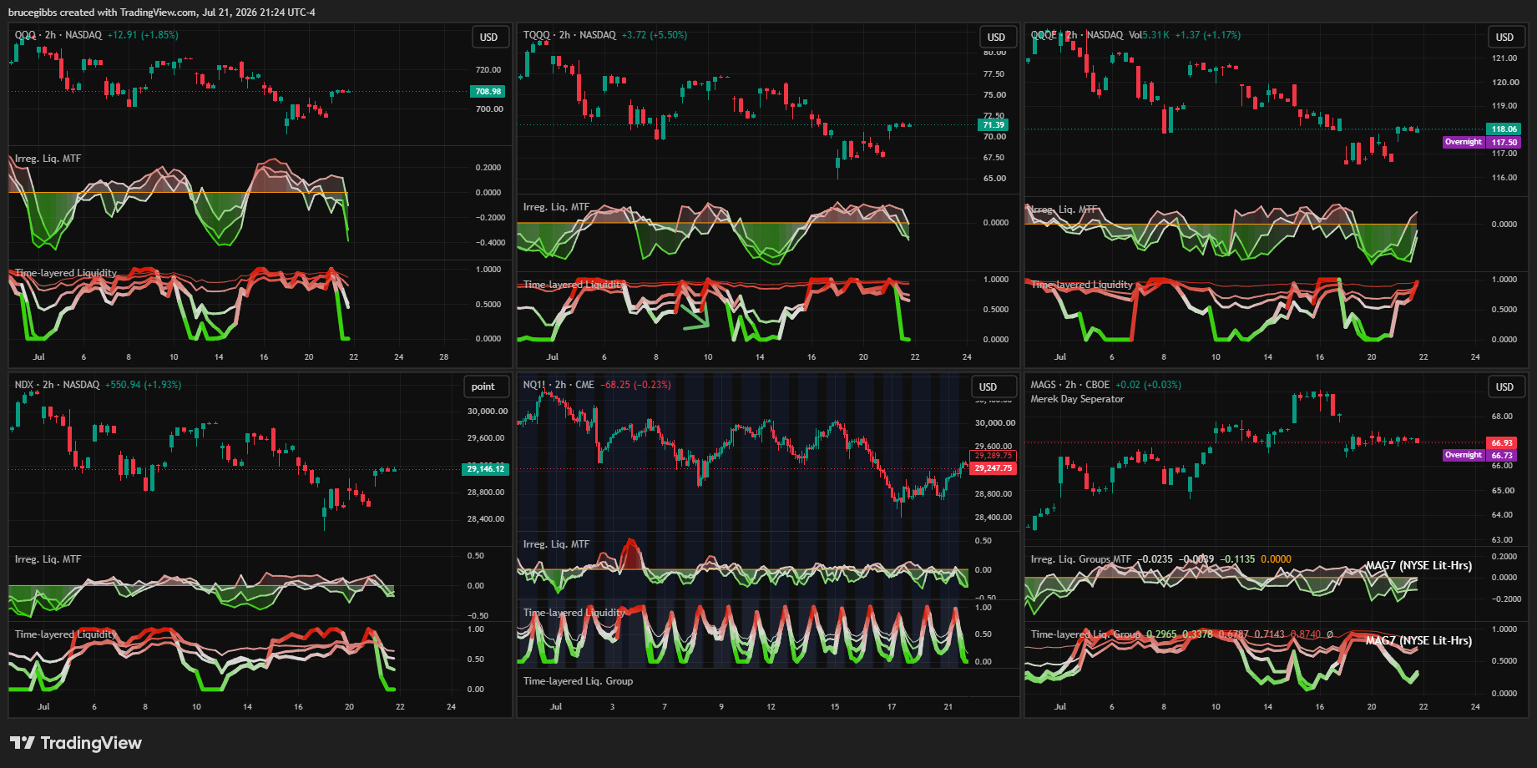Click the 29,289.75 price label on NQ1!

(x=993, y=456)
